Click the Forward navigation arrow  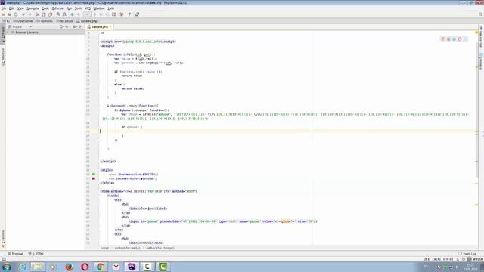(x=79, y=14)
